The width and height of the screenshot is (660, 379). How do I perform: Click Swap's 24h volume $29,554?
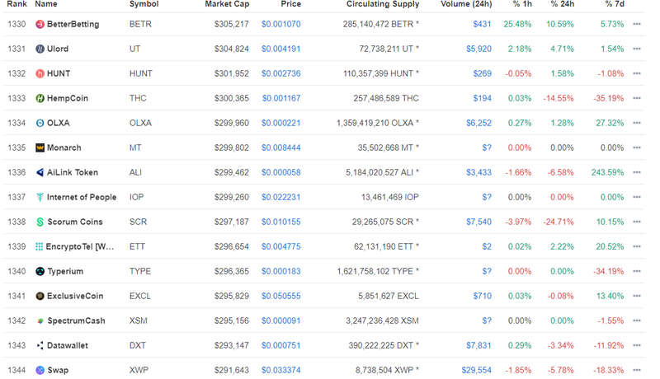point(477,370)
